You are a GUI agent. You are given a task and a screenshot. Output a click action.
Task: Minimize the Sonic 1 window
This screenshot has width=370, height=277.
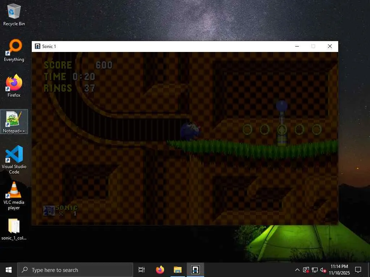(x=297, y=47)
